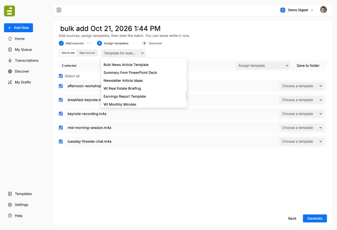Click the mid-morning-session.m4a file name
This screenshot has height=230, width=337.
[90, 128]
